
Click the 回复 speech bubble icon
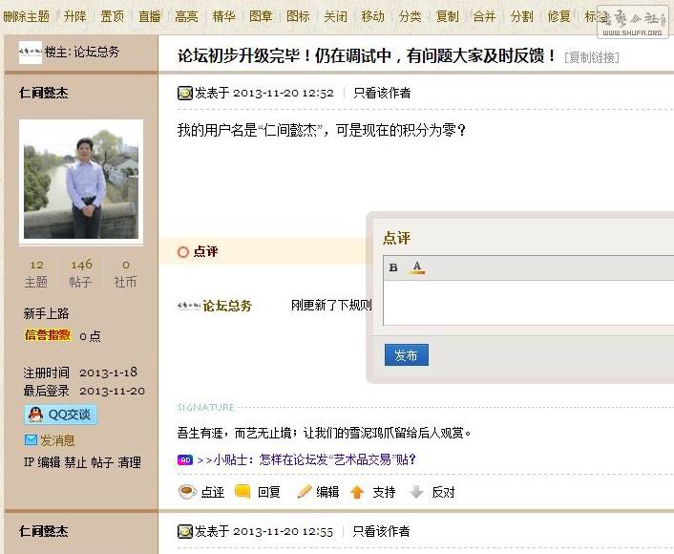click(242, 492)
